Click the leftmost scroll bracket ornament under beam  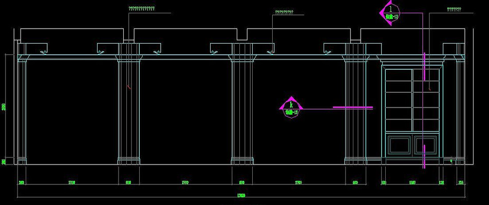click(x=44, y=51)
